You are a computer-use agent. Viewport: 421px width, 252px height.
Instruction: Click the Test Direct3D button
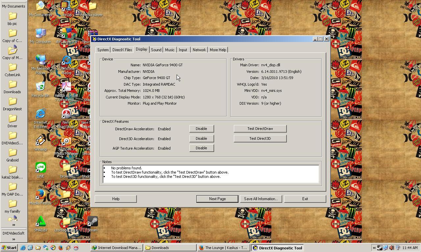[x=260, y=138]
